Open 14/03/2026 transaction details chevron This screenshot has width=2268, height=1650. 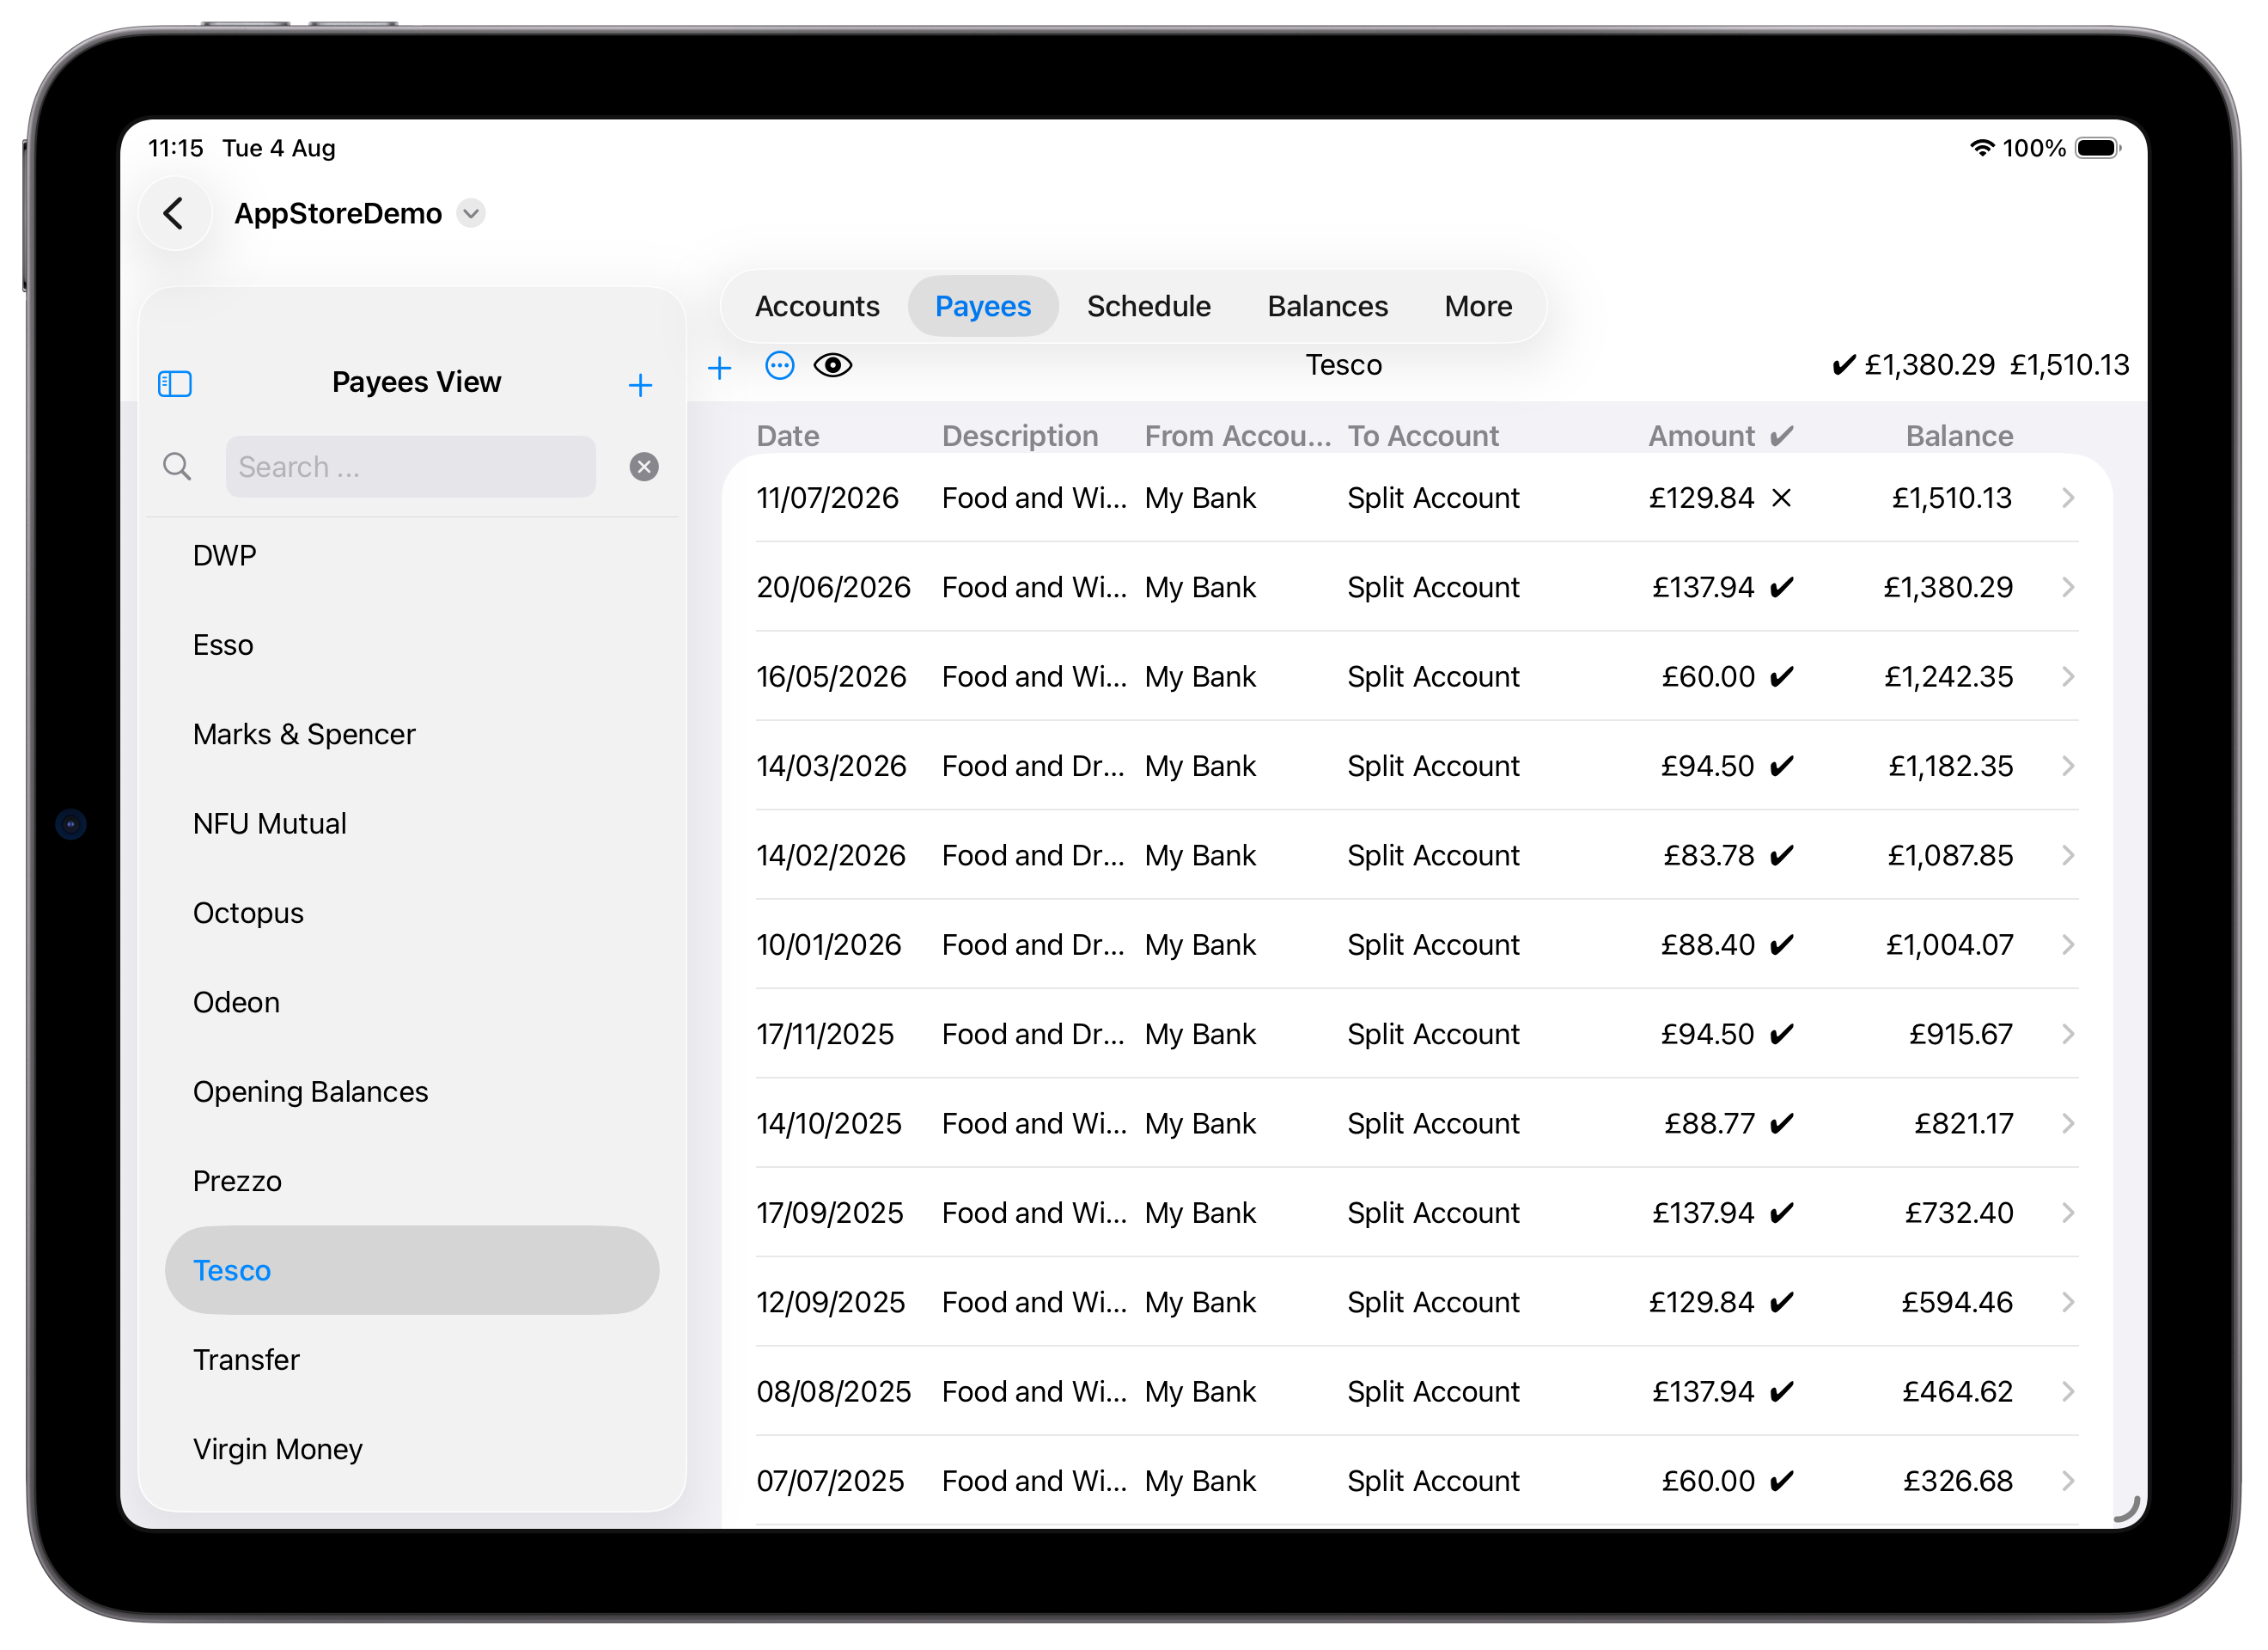click(x=2068, y=767)
